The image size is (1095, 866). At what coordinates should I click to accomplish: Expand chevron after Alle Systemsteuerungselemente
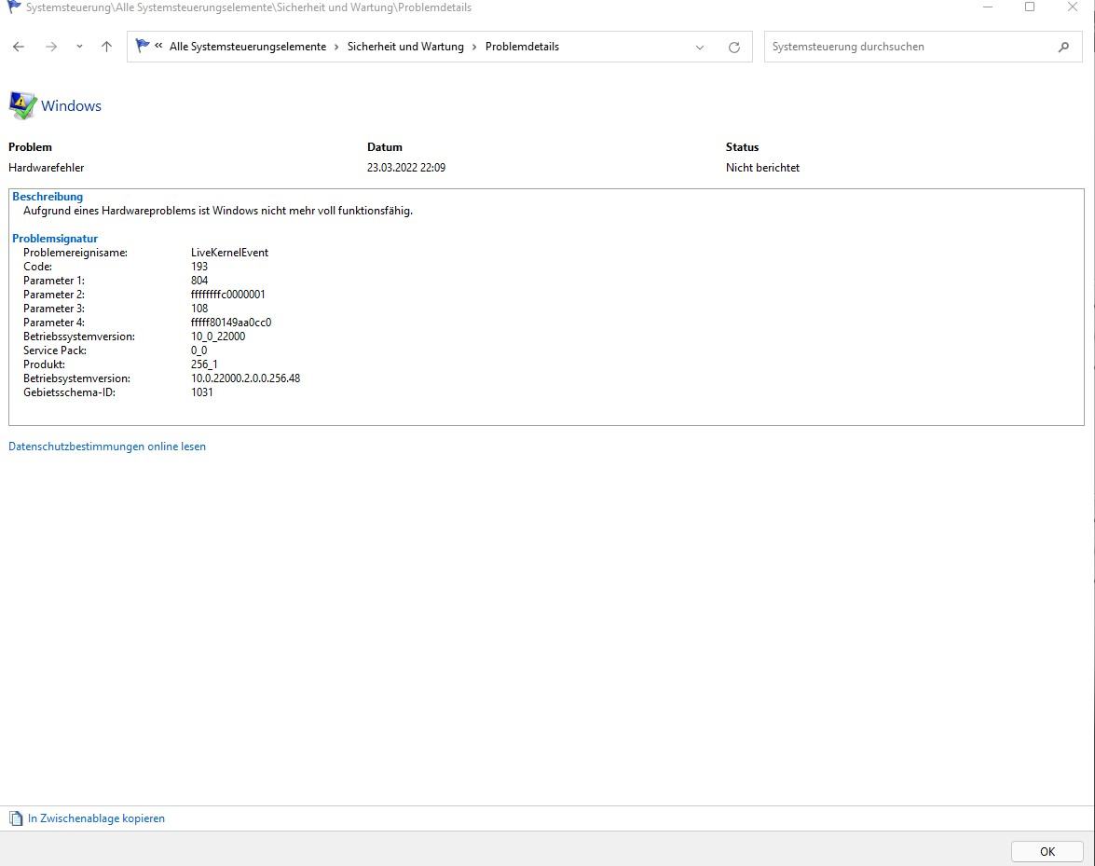click(x=336, y=47)
